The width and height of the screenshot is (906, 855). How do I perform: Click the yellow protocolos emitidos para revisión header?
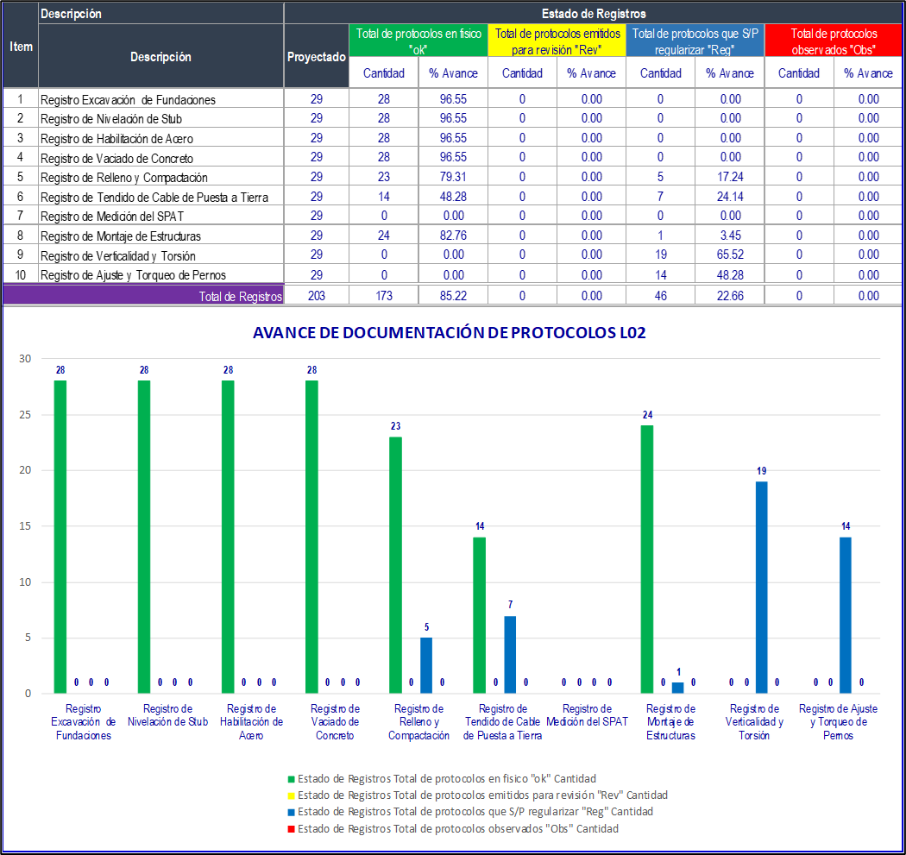(x=557, y=40)
